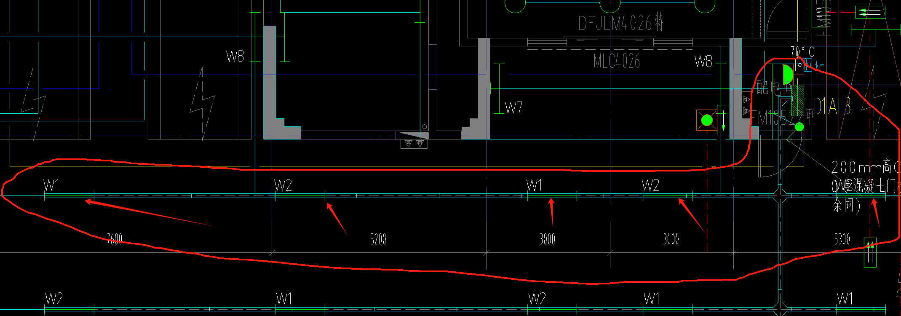901x316 pixels.
Task: Click the W7 label
Action: pyautogui.click(x=514, y=108)
